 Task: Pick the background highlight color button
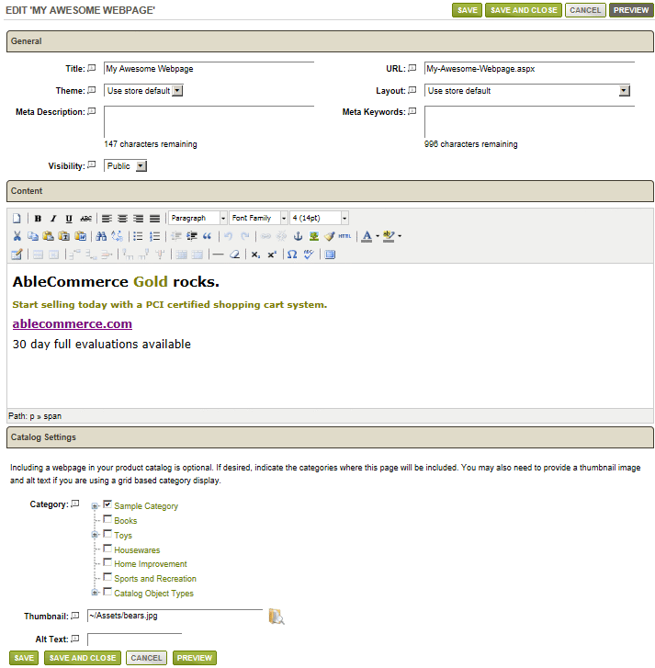(x=388, y=236)
